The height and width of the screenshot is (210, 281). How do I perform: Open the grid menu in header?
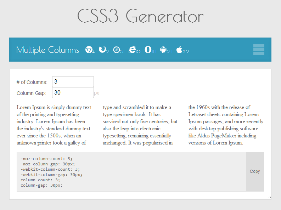(x=259, y=50)
